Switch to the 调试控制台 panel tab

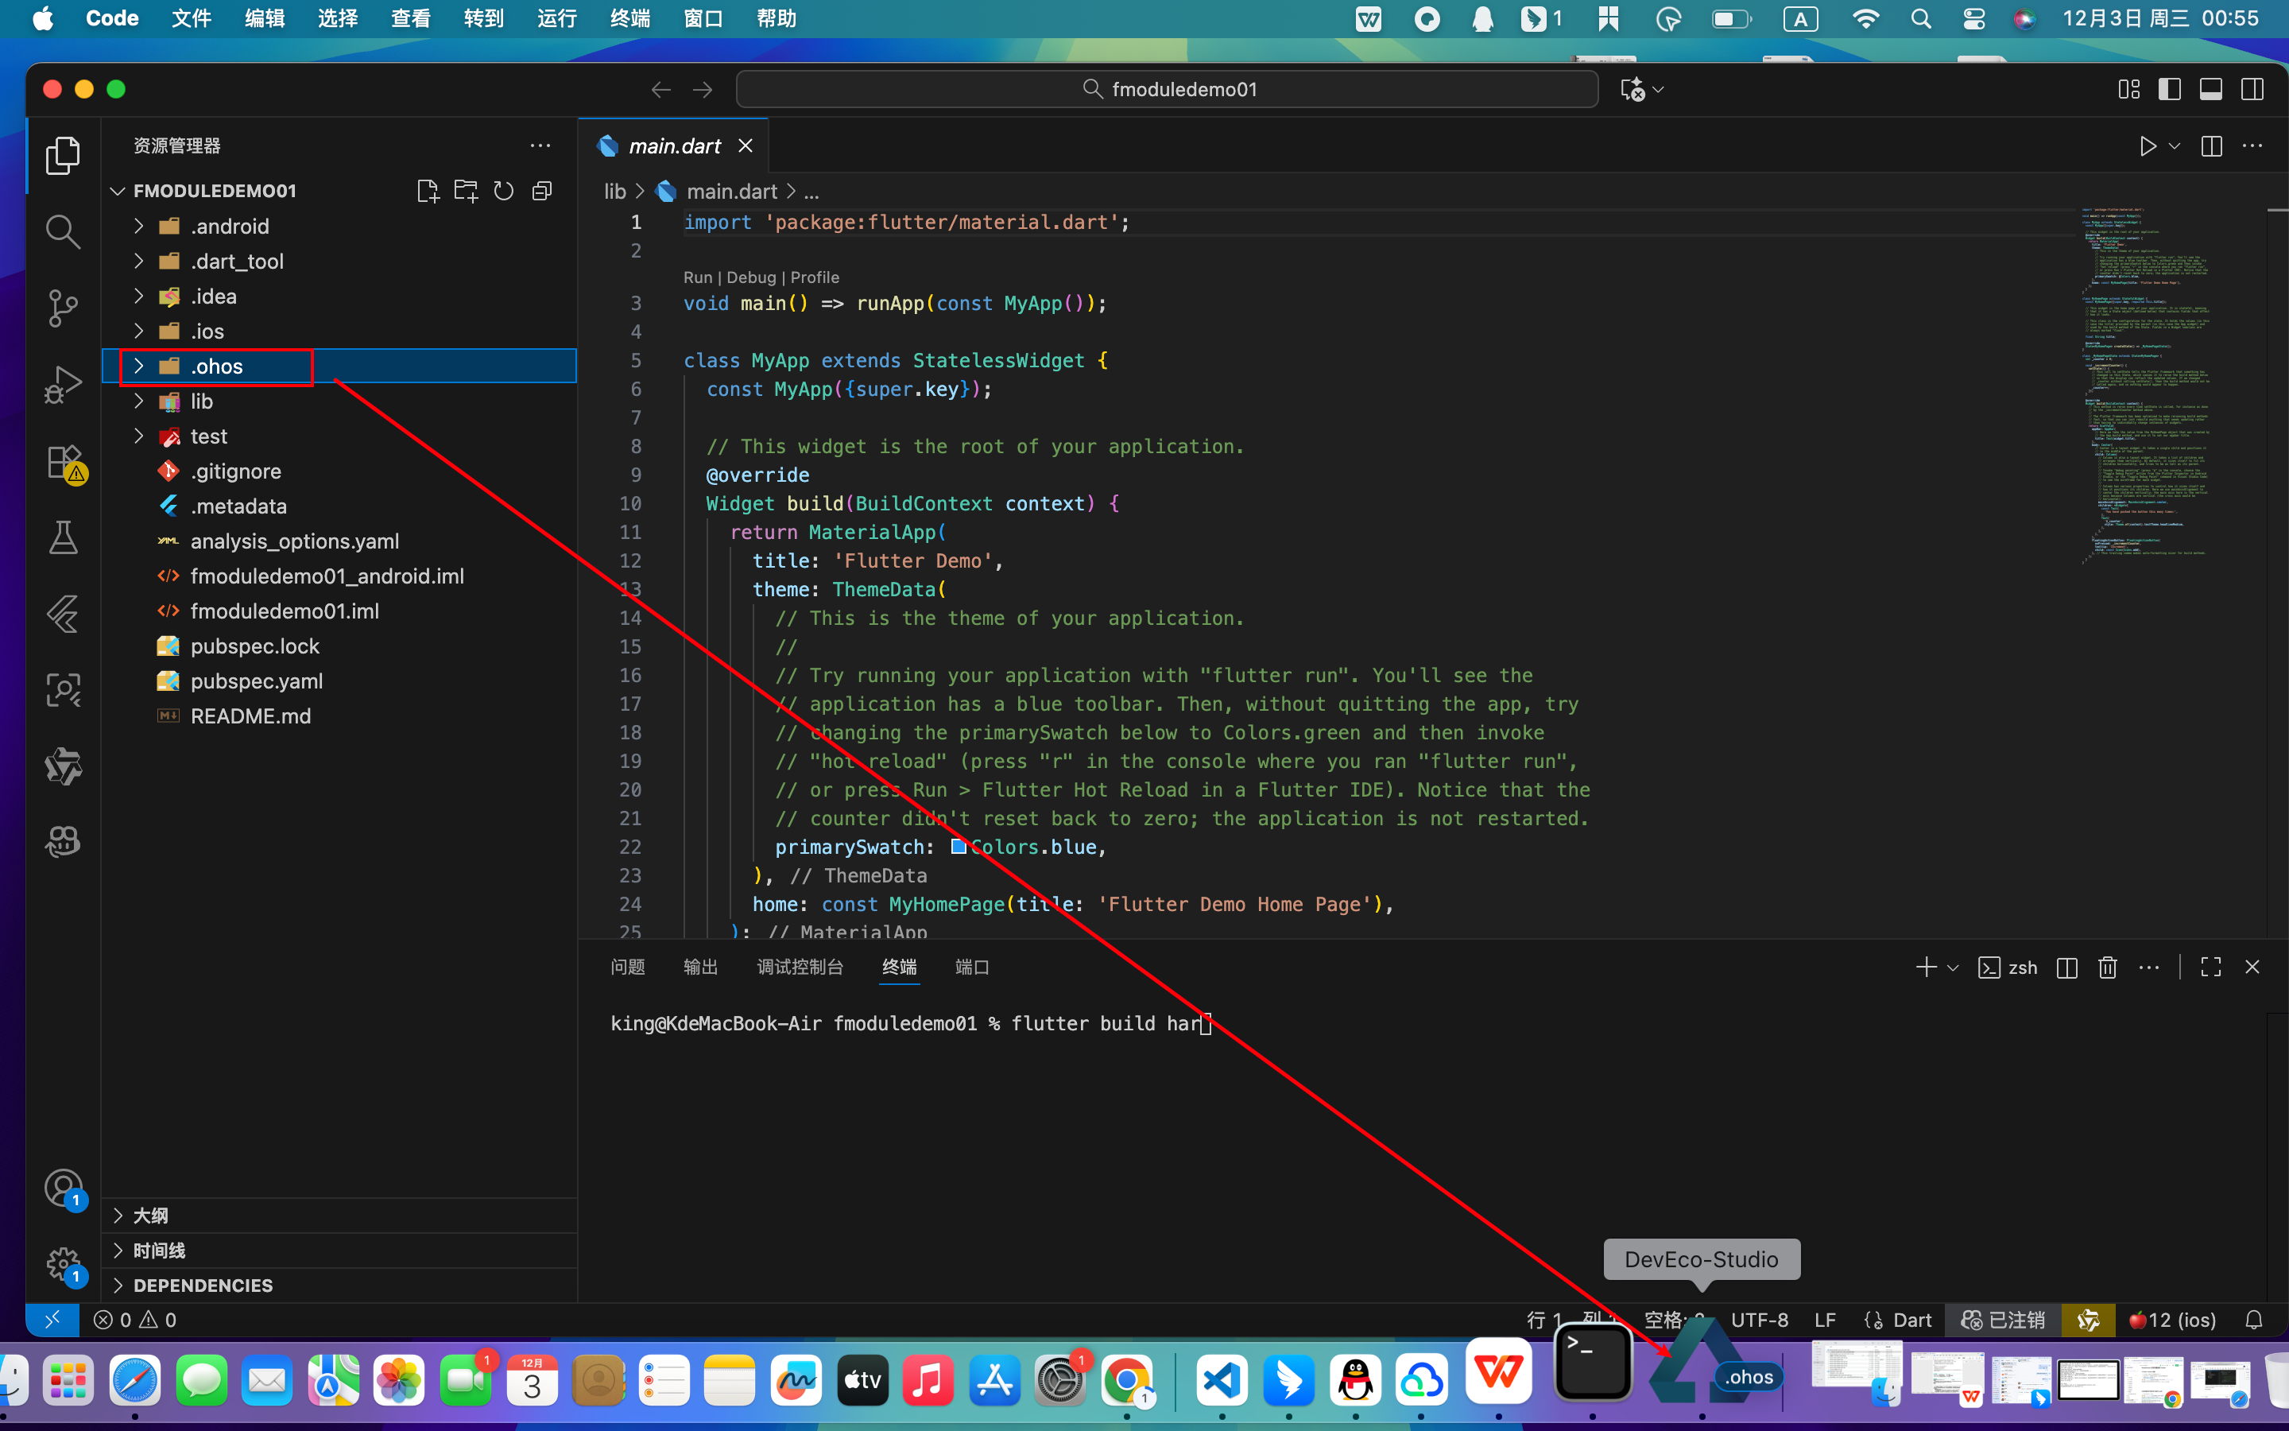pyautogui.click(x=800, y=968)
